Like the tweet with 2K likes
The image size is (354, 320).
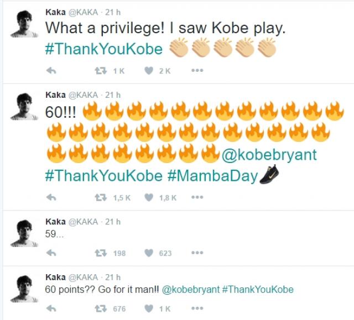(148, 71)
